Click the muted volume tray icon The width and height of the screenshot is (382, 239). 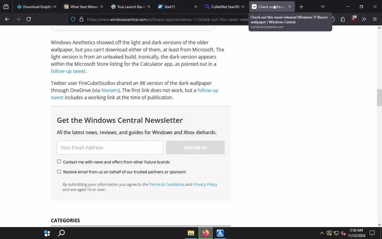point(343,233)
